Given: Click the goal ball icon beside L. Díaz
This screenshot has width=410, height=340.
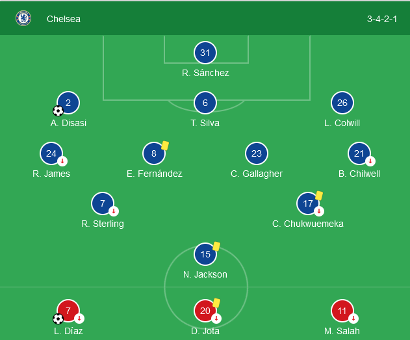Looking at the screenshot, I should coord(58,319).
